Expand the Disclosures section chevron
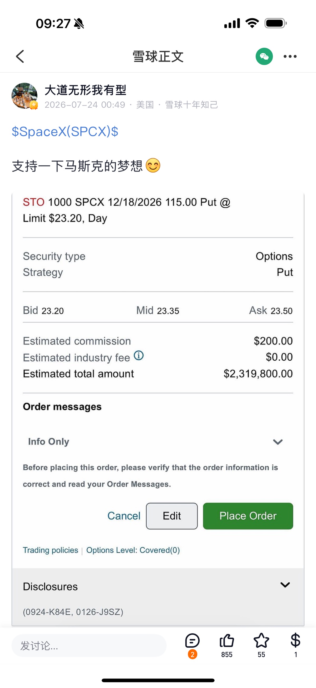The image size is (316, 688). click(285, 585)
